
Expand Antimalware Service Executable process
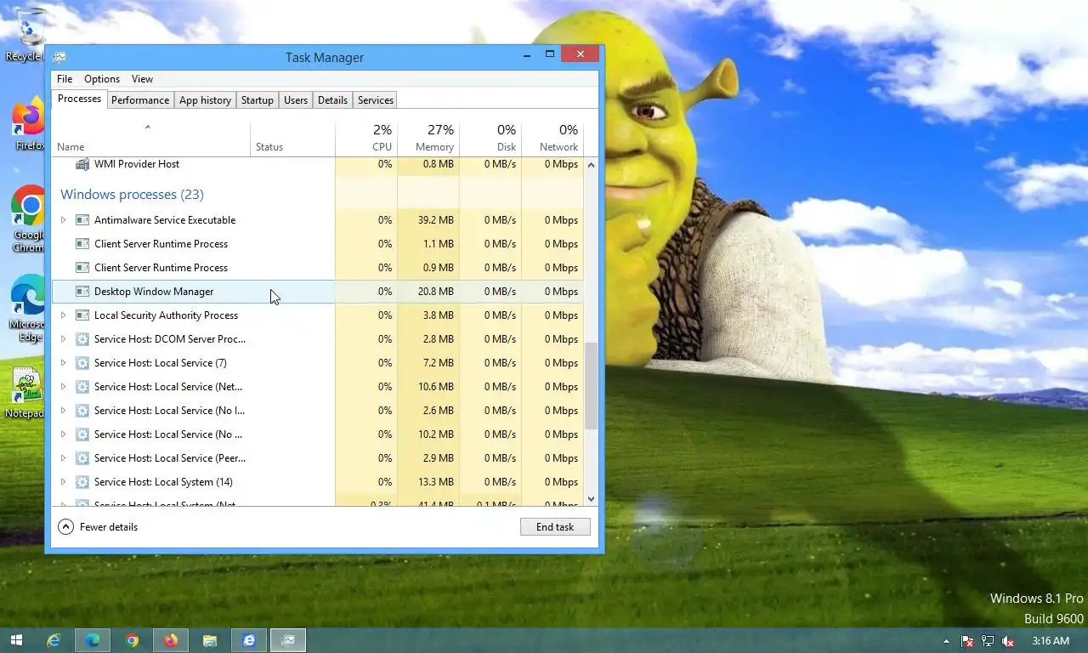pyautogui.click(x=63, y=220)
